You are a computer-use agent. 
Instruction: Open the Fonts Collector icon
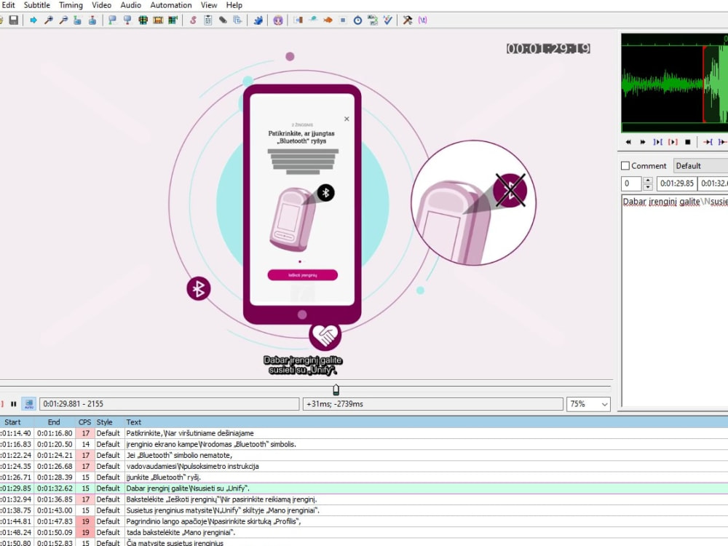[238, 20]
